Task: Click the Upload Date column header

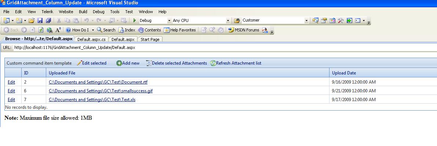Action: tap(383, 73)
